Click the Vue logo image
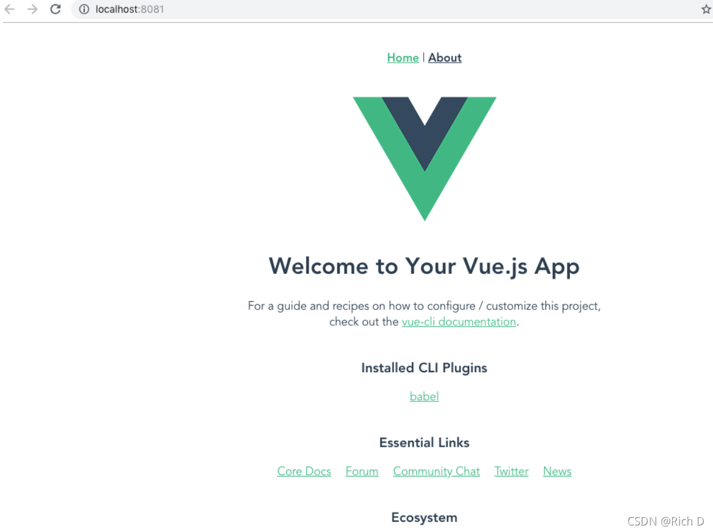Viewport: 713px width, 532px height. coord(424,159)
